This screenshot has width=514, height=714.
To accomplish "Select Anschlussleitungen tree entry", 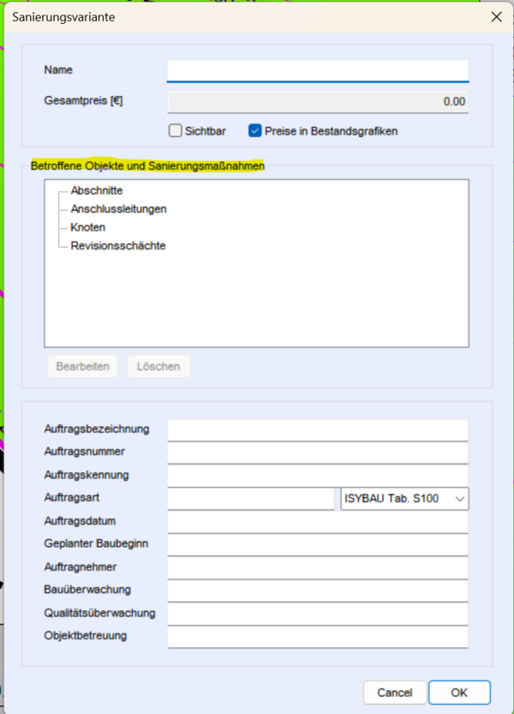I will 118,209.
